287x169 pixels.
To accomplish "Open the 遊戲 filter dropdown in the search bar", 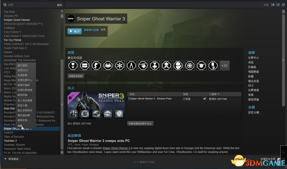I will point(60,5).
